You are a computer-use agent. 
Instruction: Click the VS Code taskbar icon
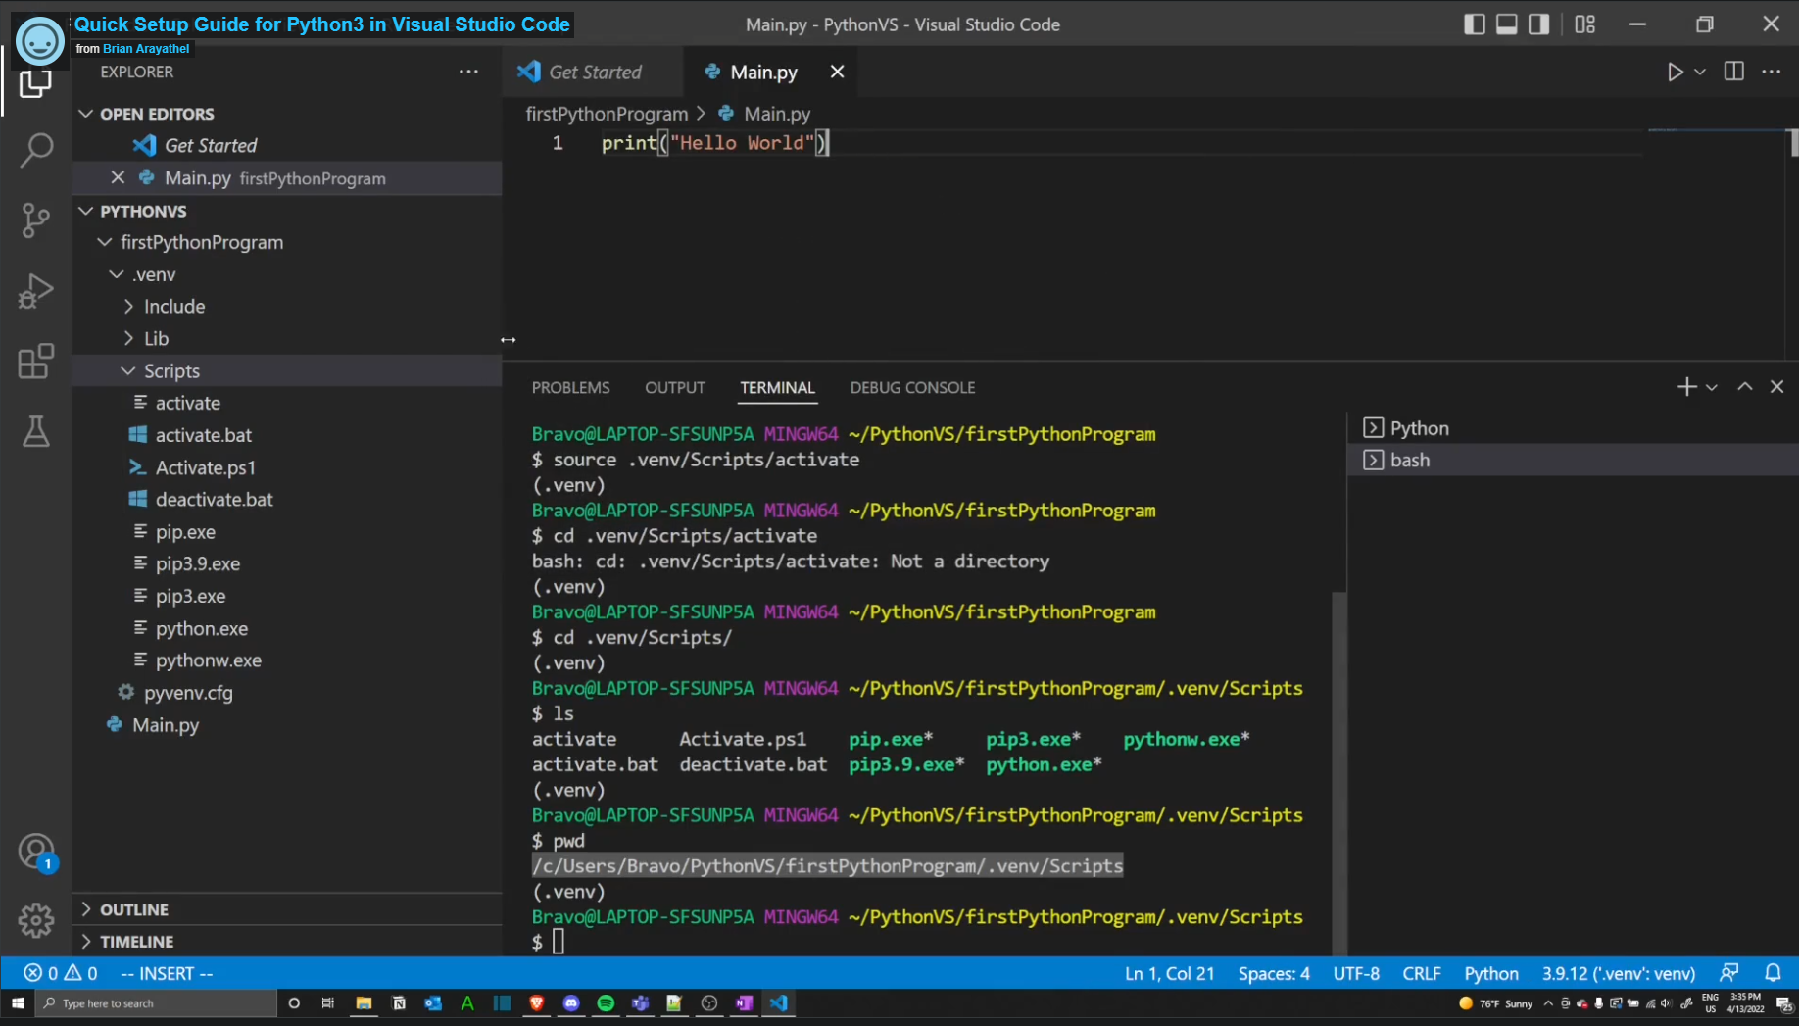coord(779,1003)
